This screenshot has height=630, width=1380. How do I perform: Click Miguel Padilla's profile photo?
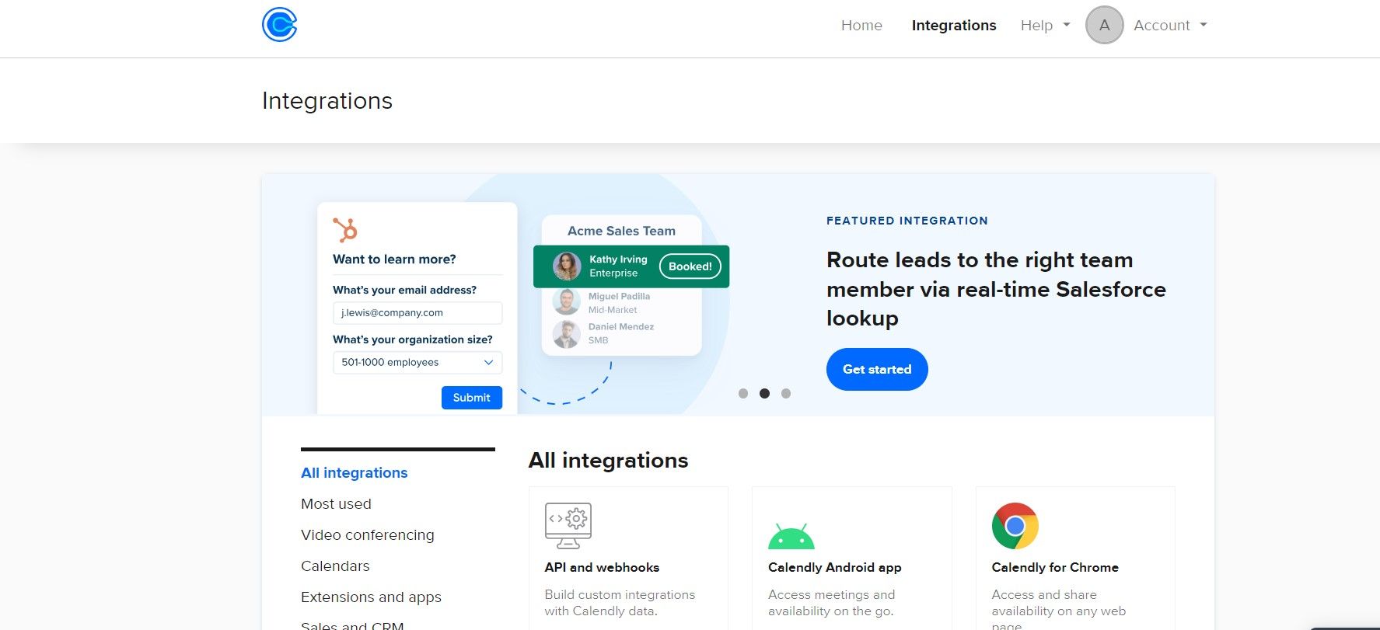point(567,302)
